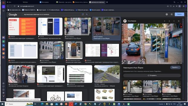188x106 pixels.
Task: Click the padlock icon in the address bar
Action: tap(18, 6)
